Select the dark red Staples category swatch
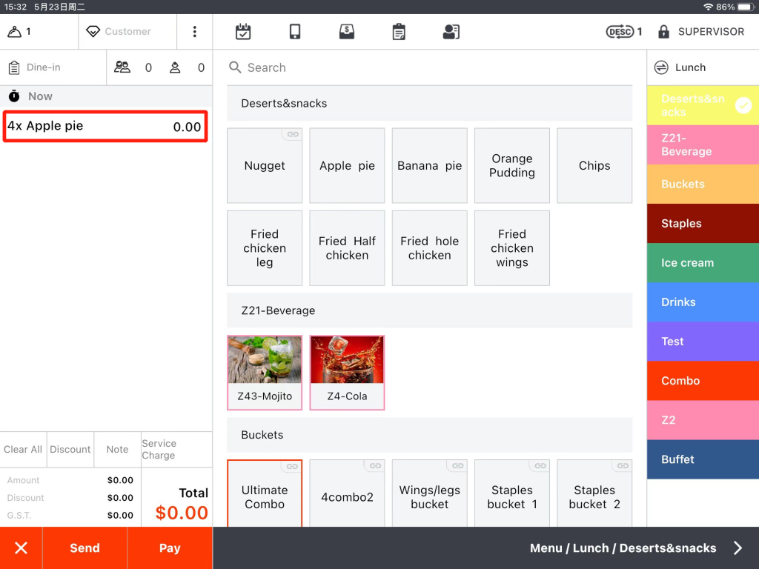This screenshot has height=569, width=759. [702, 224]
